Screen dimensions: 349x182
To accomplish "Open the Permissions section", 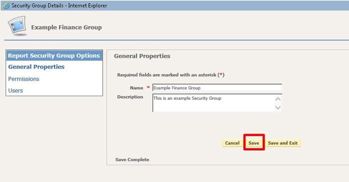I will [23, 79].
